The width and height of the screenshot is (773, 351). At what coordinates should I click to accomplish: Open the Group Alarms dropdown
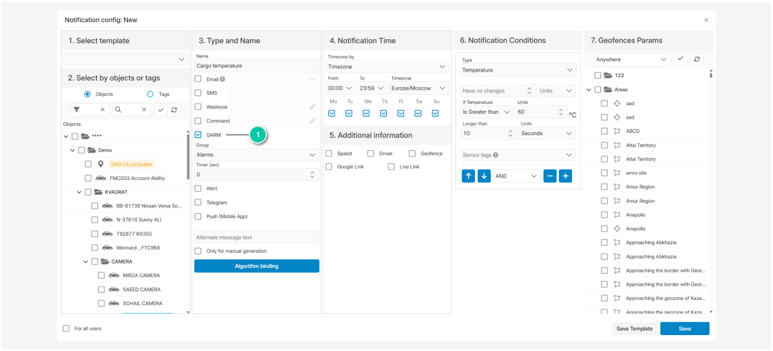coord(256,154)
